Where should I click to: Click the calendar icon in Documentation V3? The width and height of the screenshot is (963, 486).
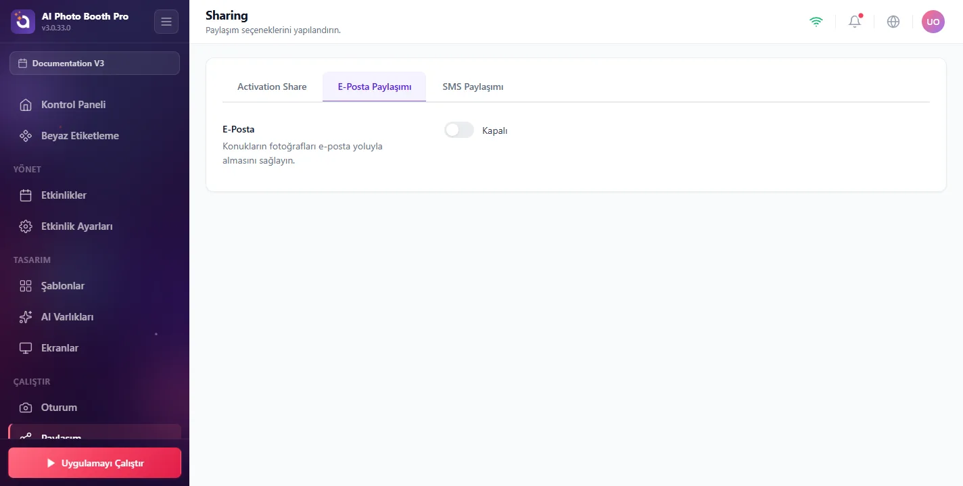[23, 63]
